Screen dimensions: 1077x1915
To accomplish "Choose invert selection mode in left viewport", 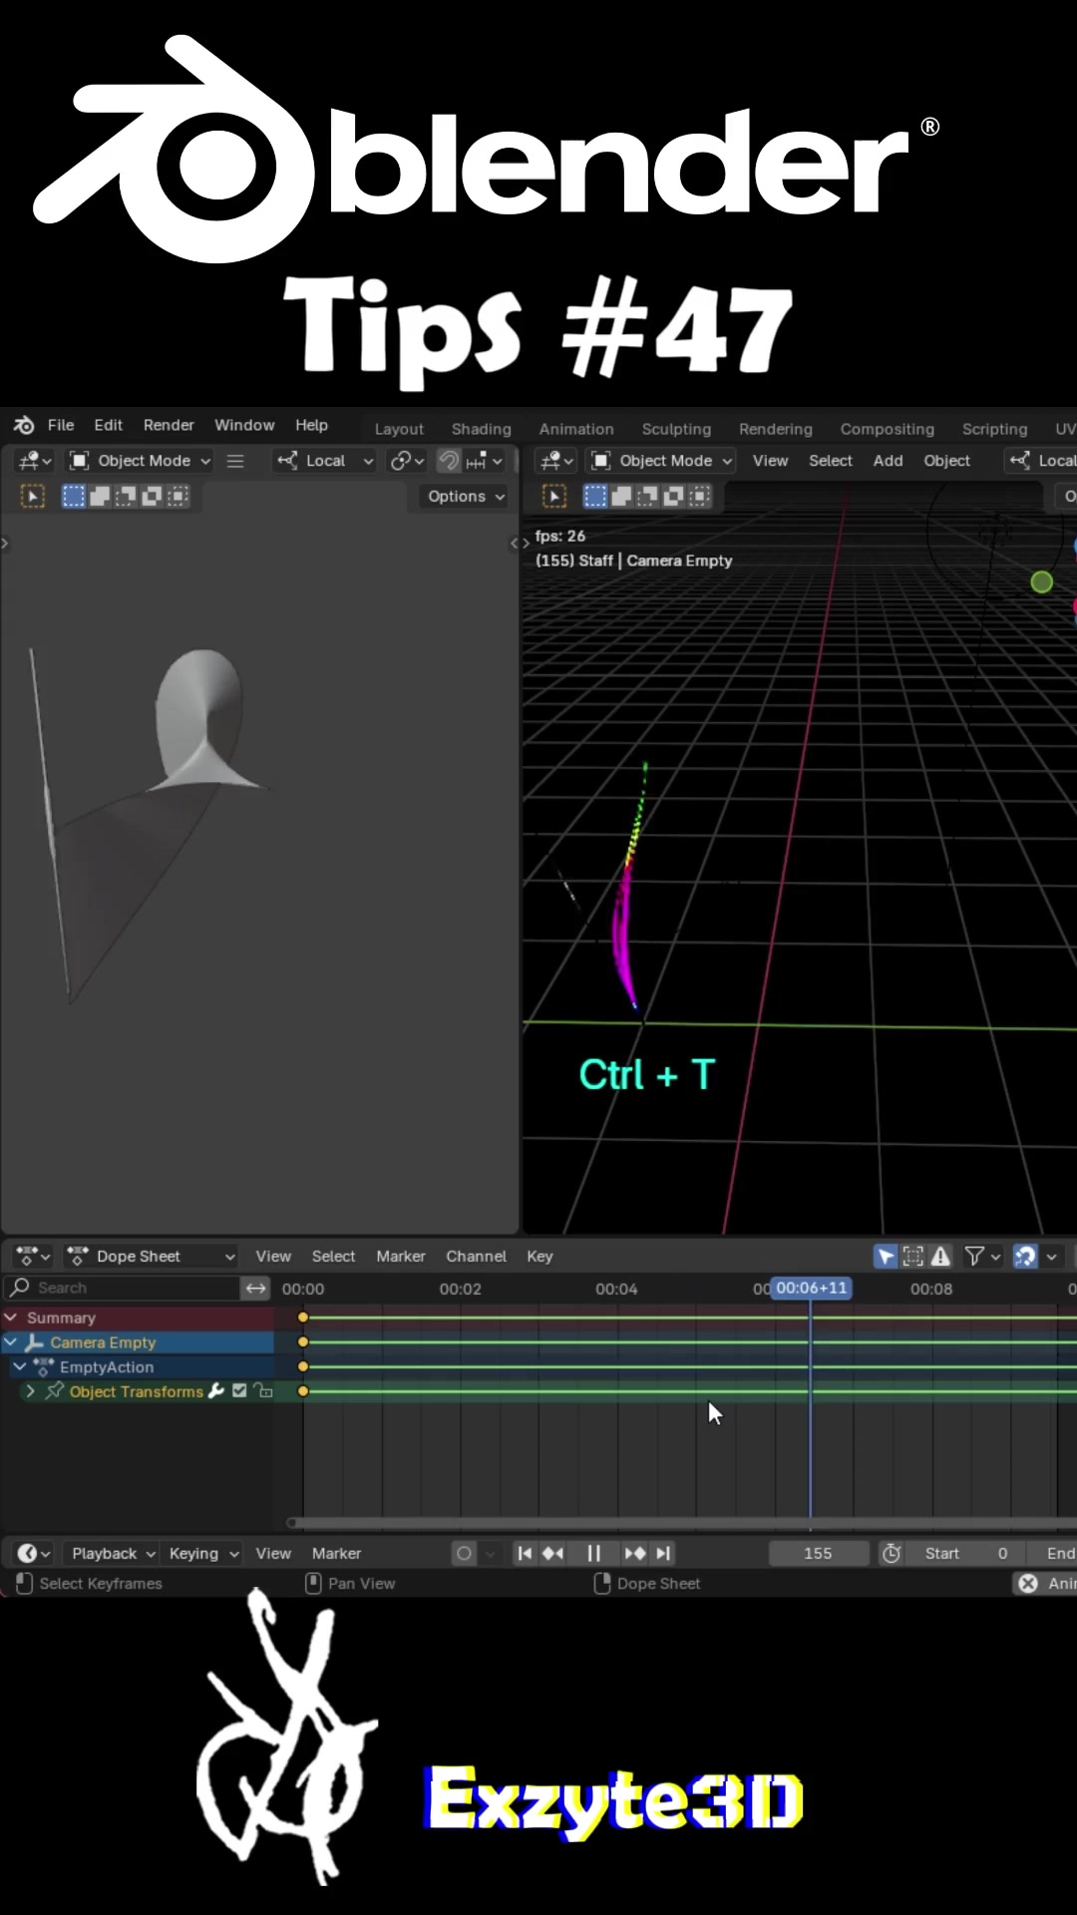I will [x=152, y=496].
